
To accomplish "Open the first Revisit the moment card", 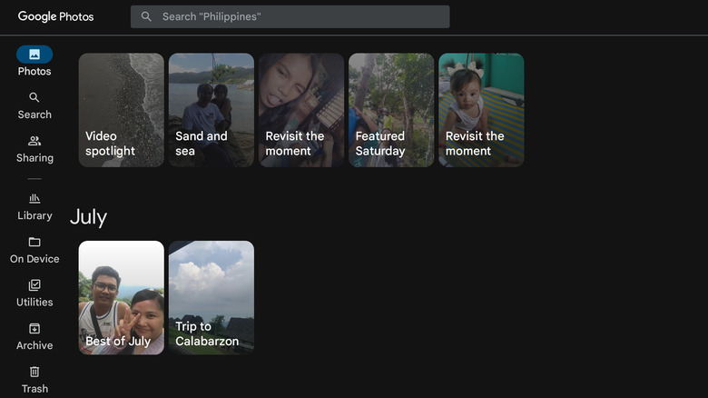I will 300,110.
